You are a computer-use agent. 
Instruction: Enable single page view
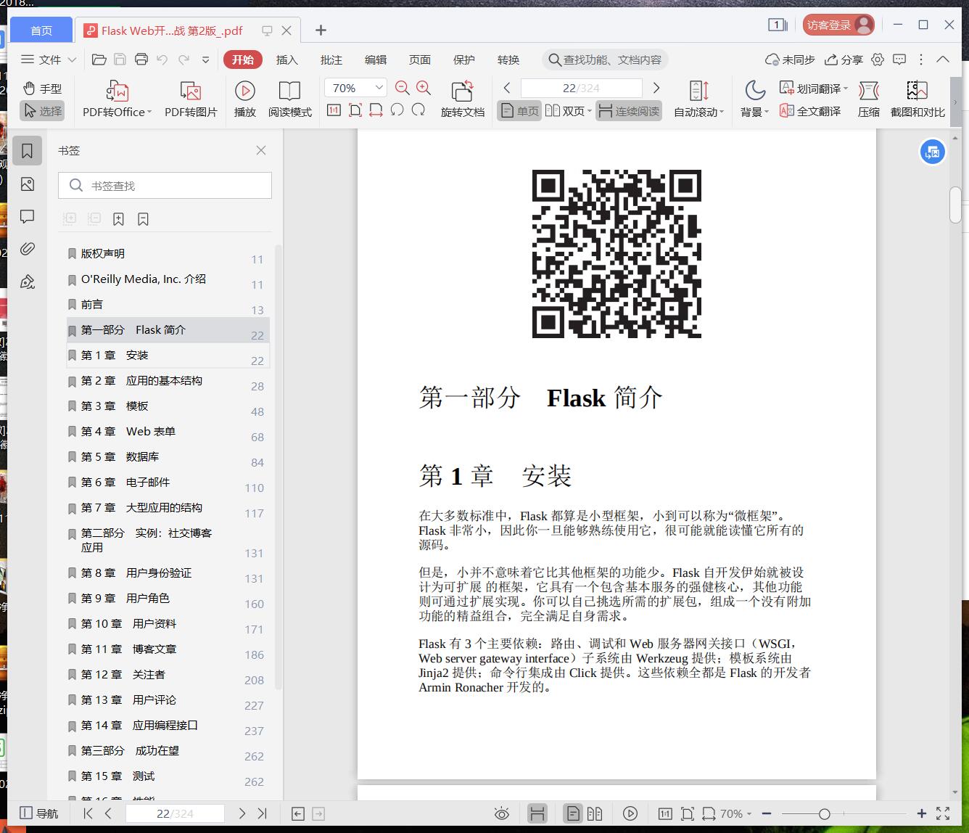tap(519, 111)
